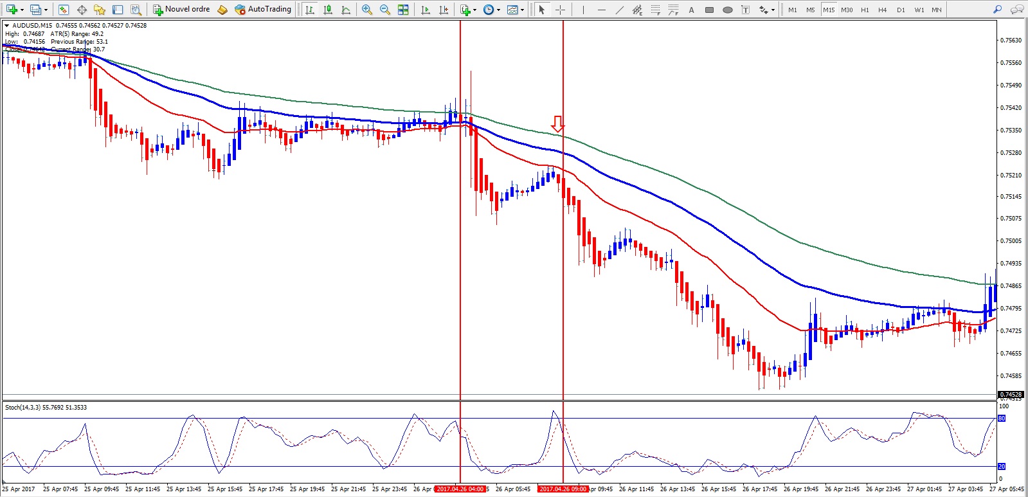Viewport: 1028px width, 497px height.
Task: Expand the arrows objects dropdown arrow
Action: pos(773,10)
